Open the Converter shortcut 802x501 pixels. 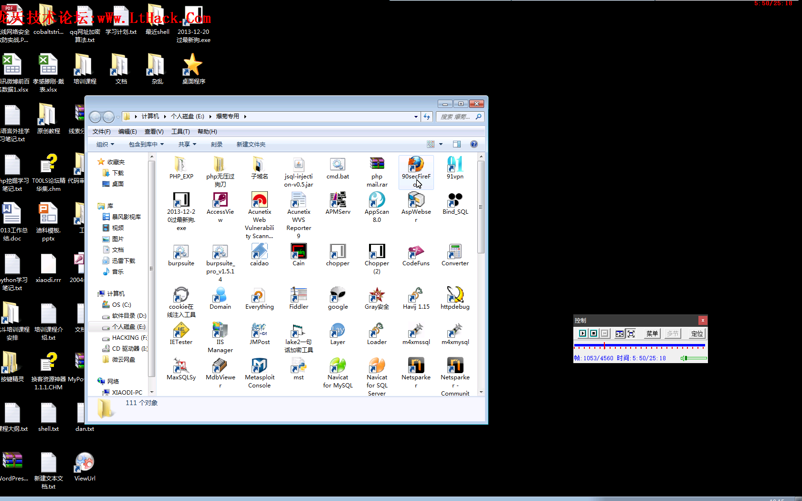(455, 255)
